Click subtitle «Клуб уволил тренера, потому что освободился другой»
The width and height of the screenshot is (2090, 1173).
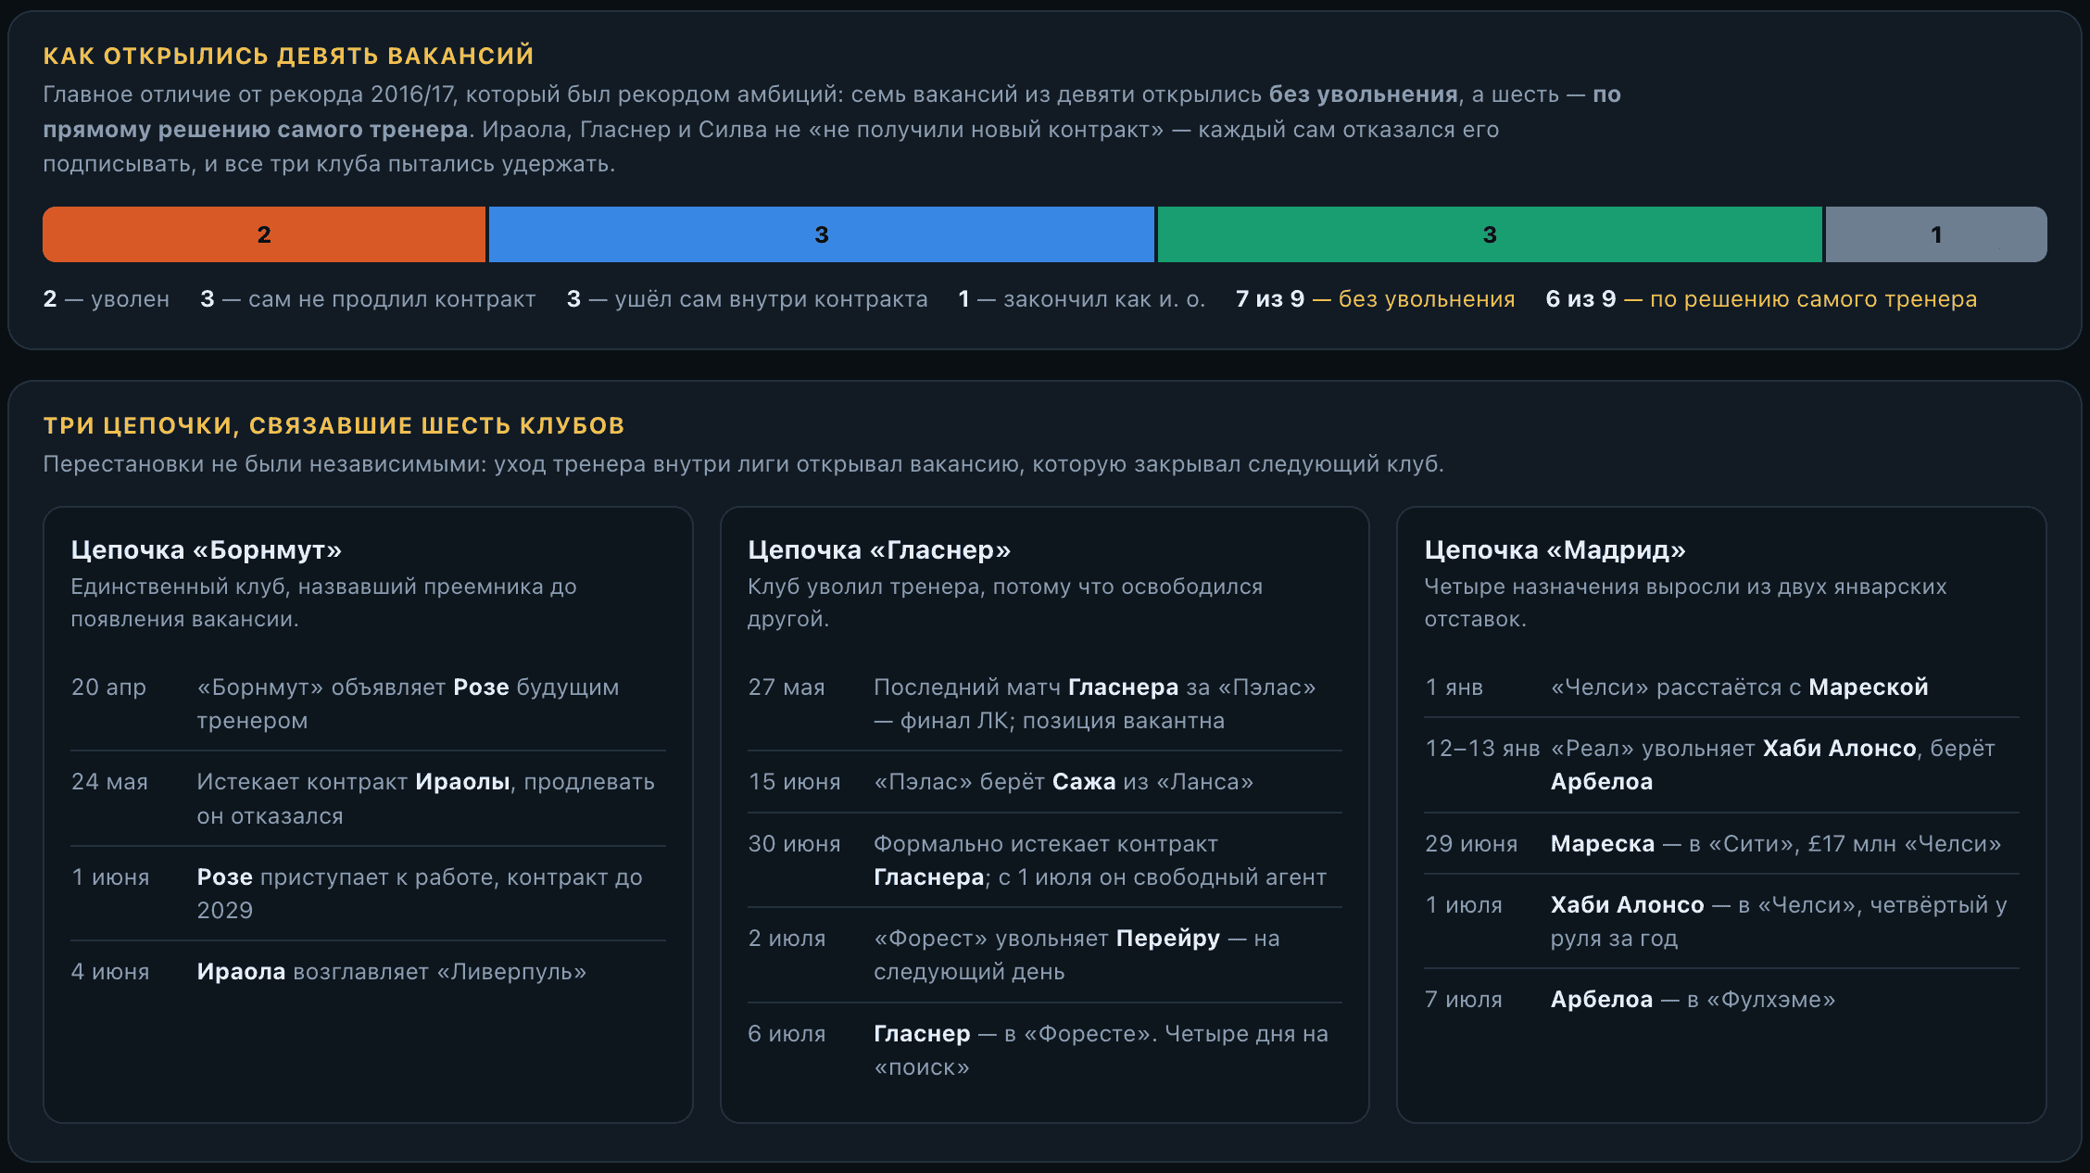(x=1005, y=602)
